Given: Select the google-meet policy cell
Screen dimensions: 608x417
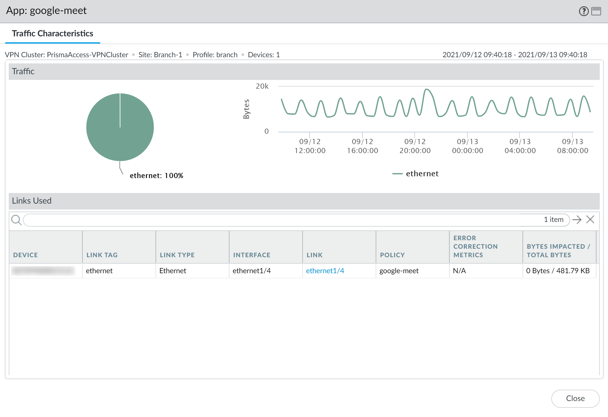Looking at the screenshot, I should click(x=399, y=271).
